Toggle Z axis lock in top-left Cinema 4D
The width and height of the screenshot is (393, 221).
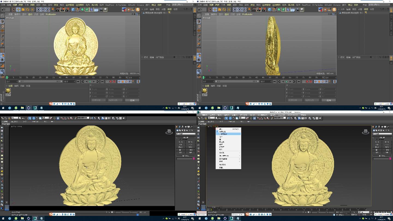pos(47,10)
